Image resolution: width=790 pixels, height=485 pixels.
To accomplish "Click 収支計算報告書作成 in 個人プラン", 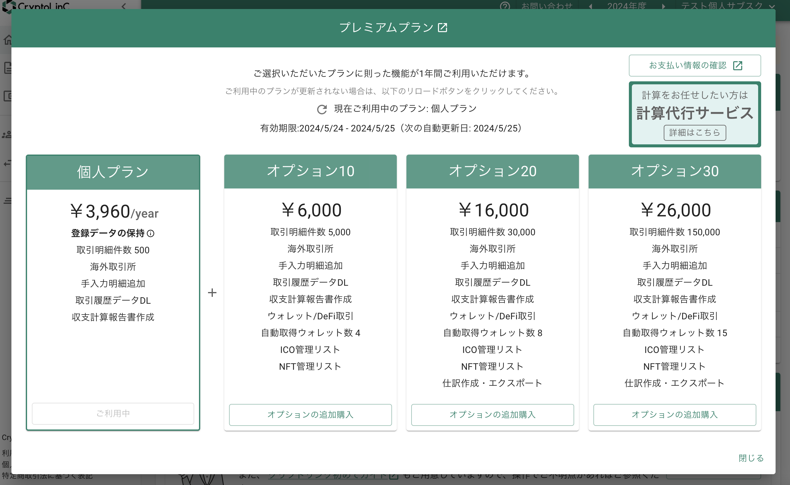I will [x=113, y=317].
